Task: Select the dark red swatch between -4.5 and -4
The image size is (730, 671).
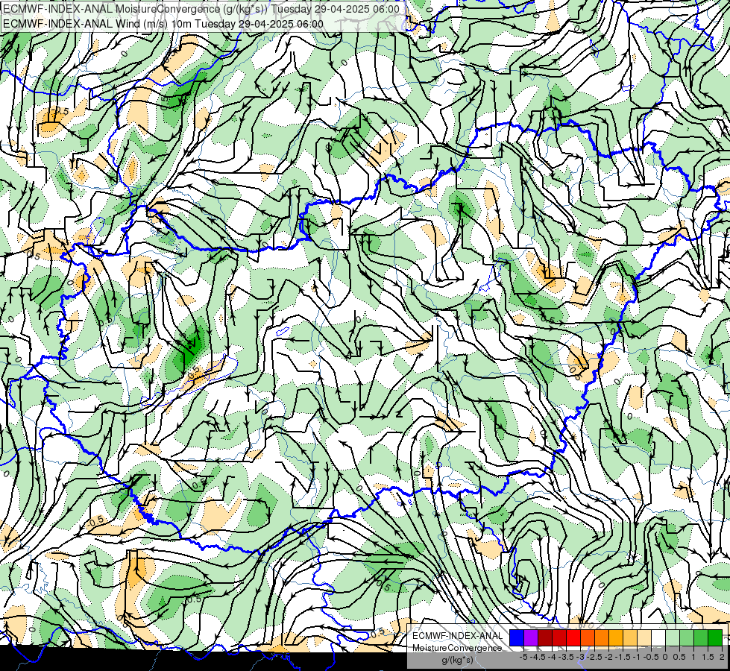Action: tap(545, 638)
